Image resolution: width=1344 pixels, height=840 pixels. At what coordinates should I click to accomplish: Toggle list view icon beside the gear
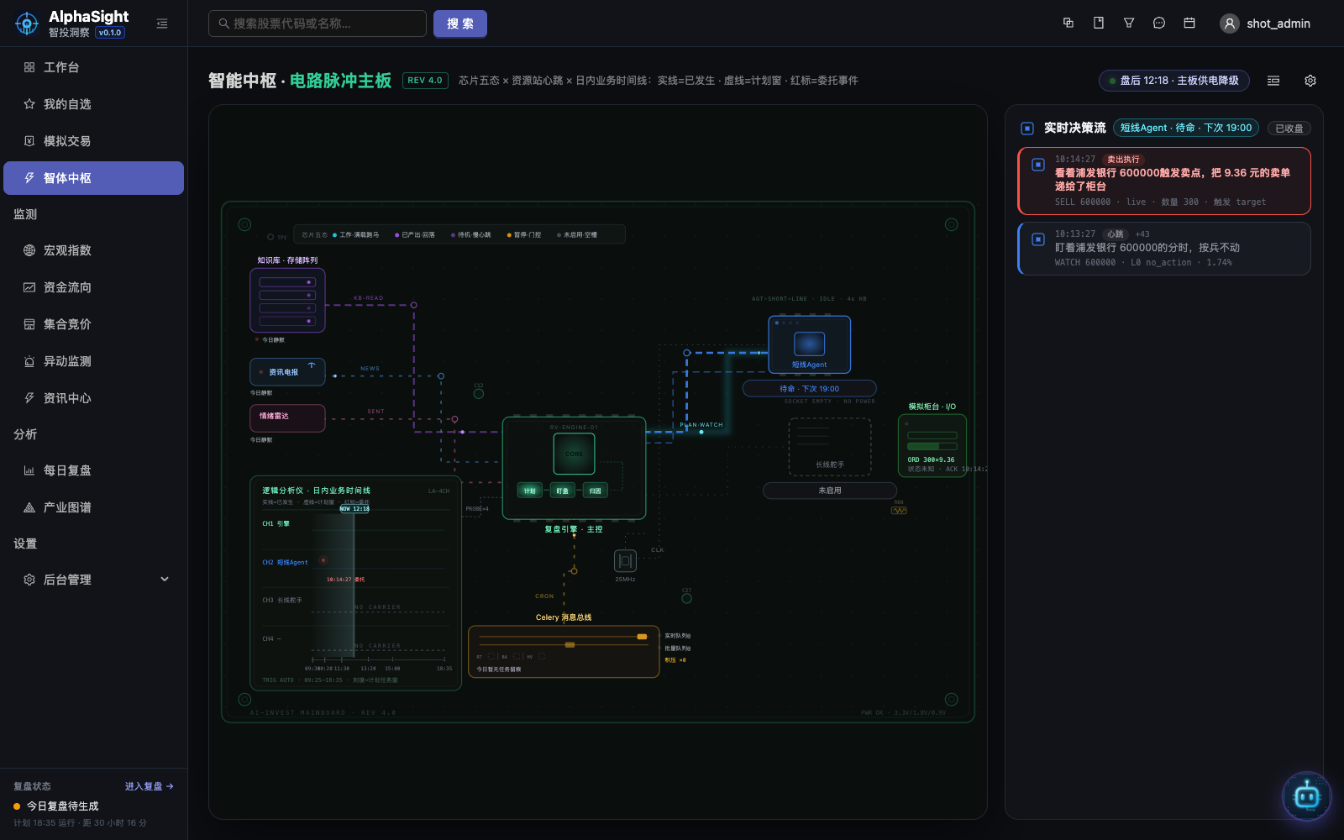point(1273,81)
